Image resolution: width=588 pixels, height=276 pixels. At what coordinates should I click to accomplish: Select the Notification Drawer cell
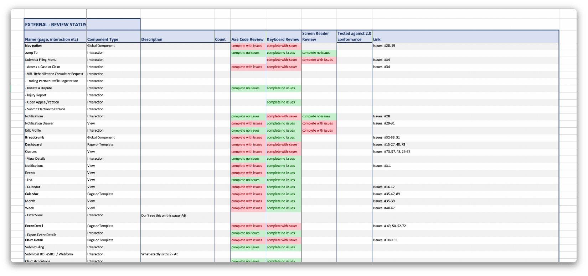click(x=55, y=123)
